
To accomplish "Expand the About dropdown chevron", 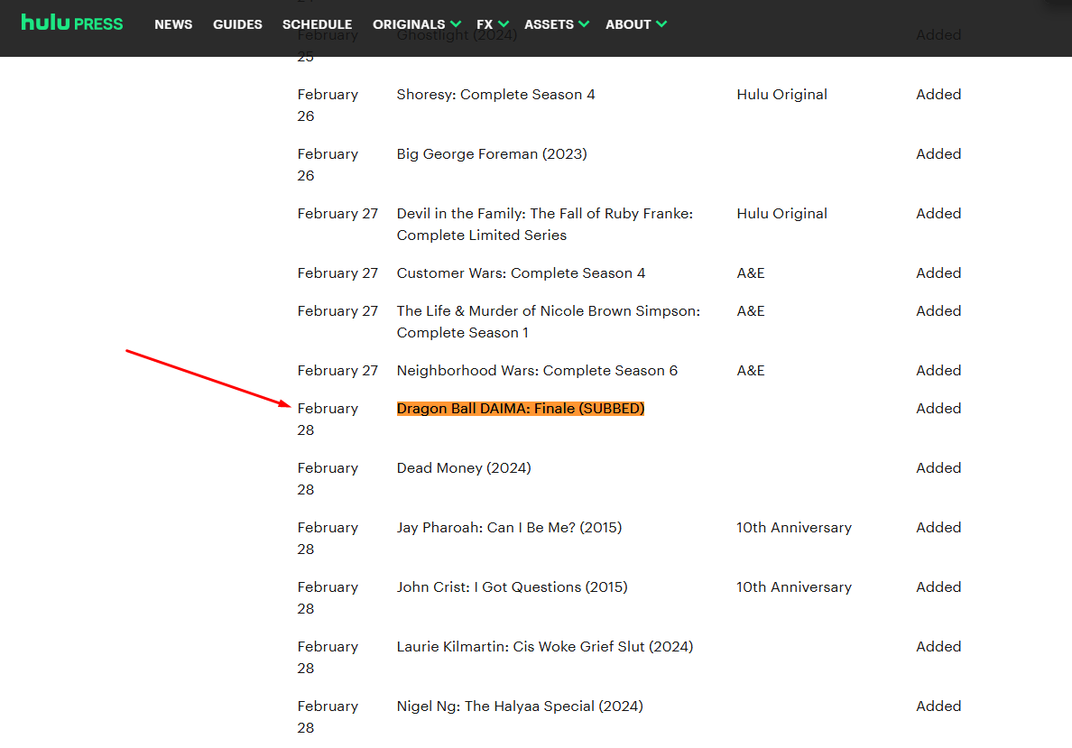I will (x=661, y=24).
